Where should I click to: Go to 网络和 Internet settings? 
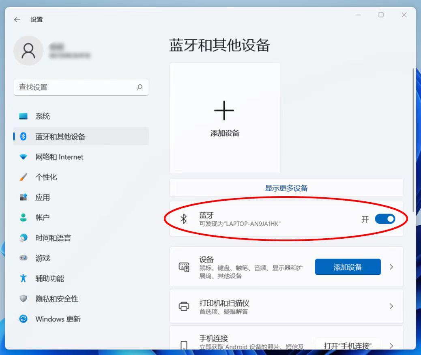coord(81,157)
